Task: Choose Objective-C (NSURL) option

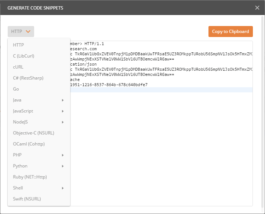Action: pos(33,133)
